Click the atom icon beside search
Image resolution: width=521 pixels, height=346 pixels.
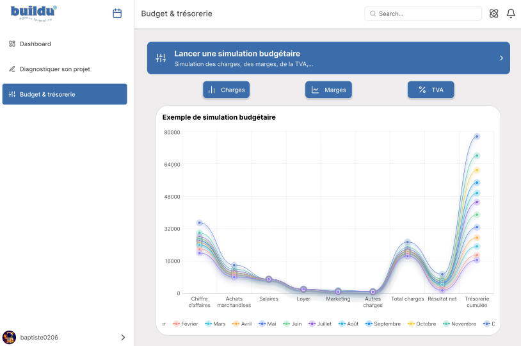point(493,13)
